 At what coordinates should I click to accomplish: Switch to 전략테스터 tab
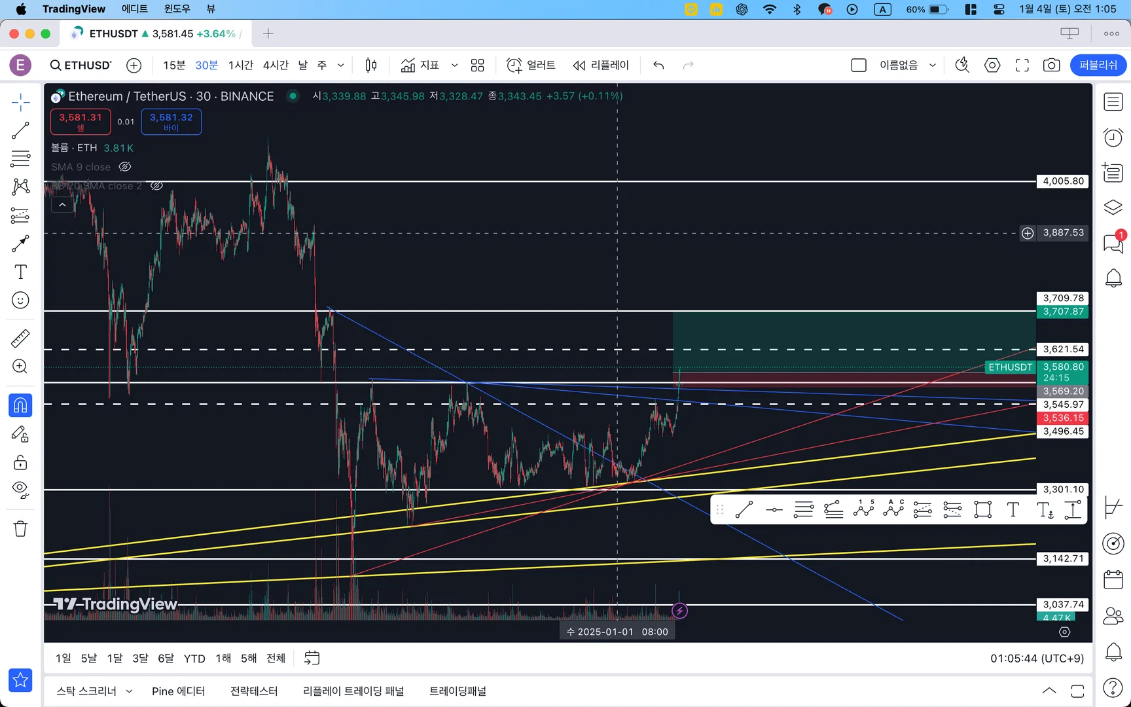tap(254, 691)
